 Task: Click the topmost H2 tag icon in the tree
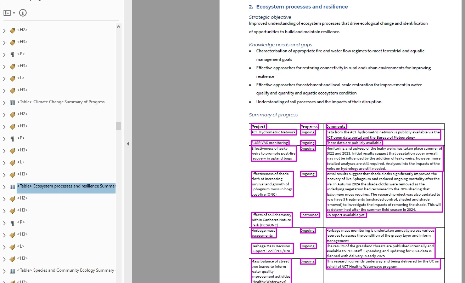[12, 30]
